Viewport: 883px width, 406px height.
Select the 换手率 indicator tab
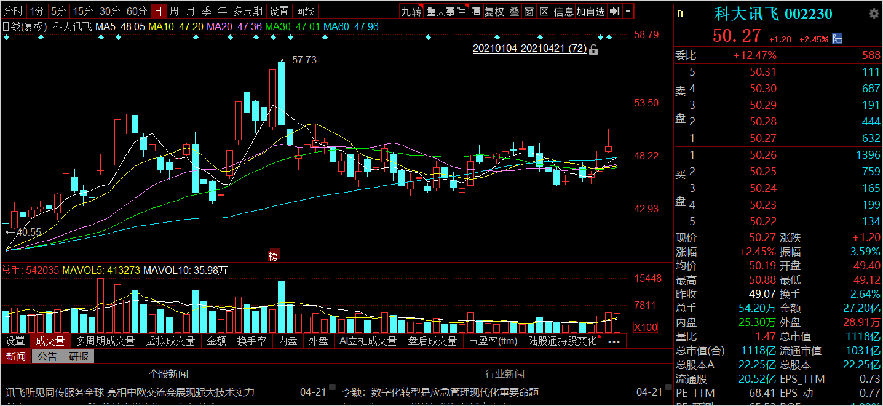pos(252,341)
